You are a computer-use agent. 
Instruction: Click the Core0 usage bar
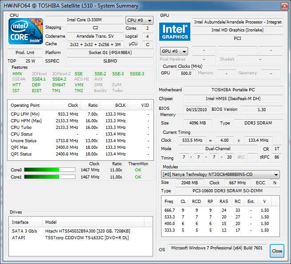[50, 170]
